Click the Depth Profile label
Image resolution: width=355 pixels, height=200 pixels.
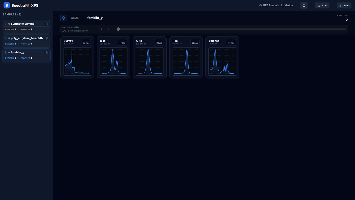click(71, 27)
